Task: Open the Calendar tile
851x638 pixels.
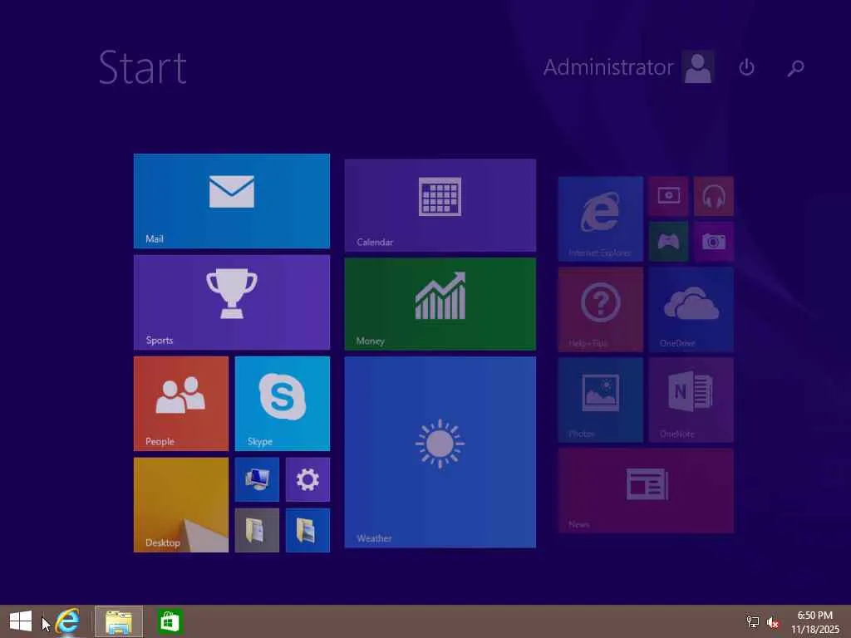Action: (440, 206)
